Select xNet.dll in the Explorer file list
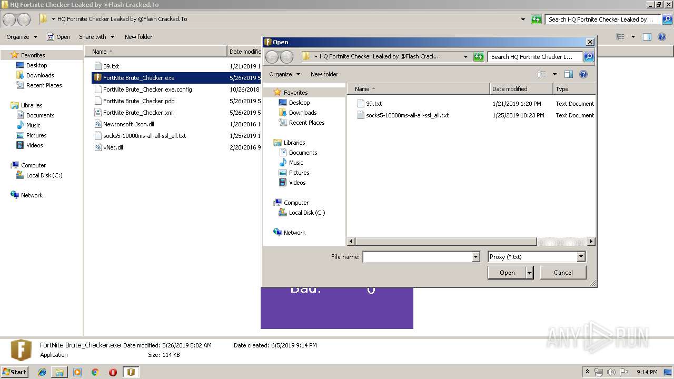674x379 pixels. tap(113, 147)
